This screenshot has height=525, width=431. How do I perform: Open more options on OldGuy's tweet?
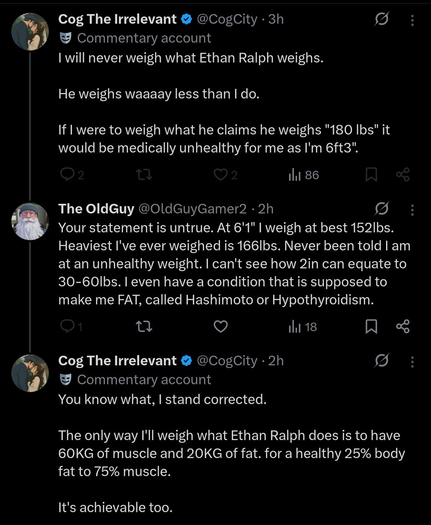pyautogui.click(x=412, y=209)
